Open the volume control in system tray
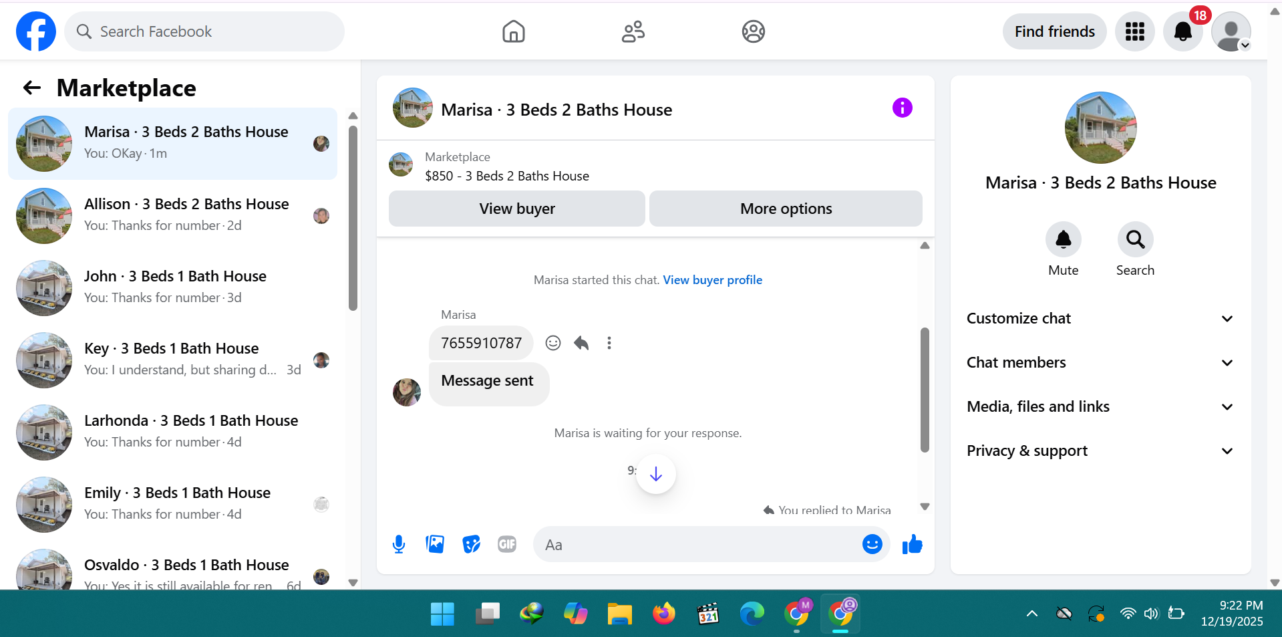This screenshot has width=1282, height=637. (x=1150, y=614)
